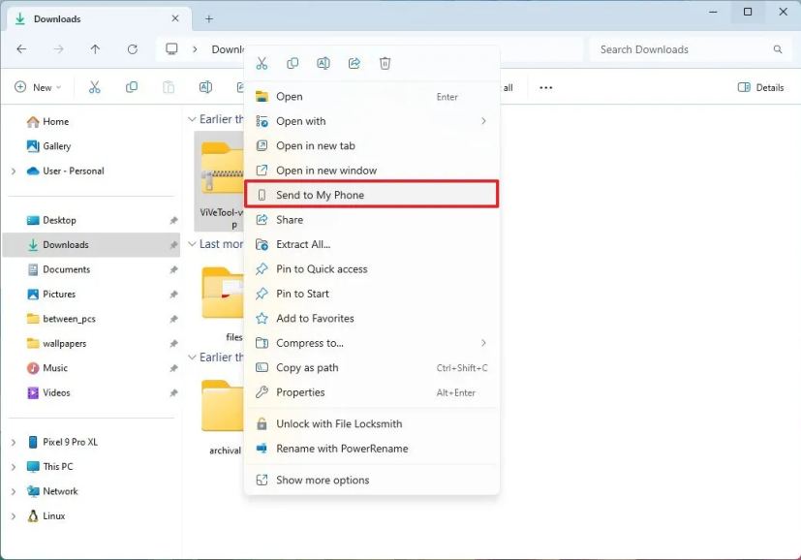Image resolution: width=801 pixels, height=560 pixels.
Task: Expand Open with submenu
Action: [x=483, y=121]
